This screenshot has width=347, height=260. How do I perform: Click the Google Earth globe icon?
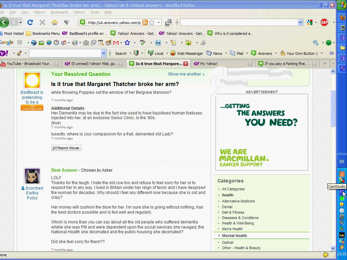tap(34, 43)
